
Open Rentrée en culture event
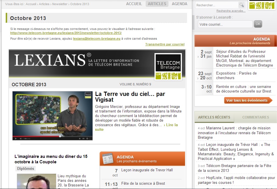pyautogui.click(x=243, y=89)
